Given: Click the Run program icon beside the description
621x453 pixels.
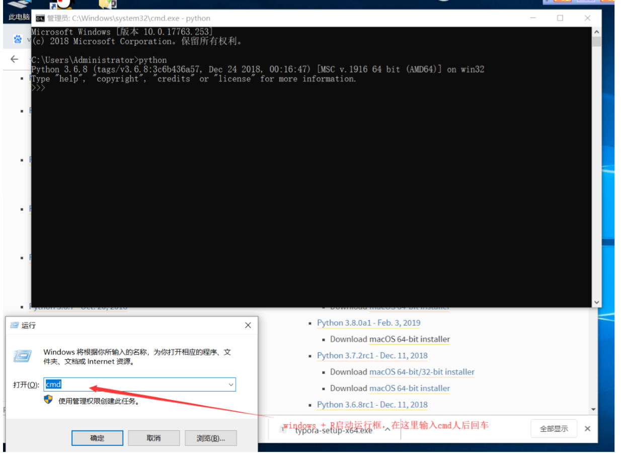Looking at the screenshot, I should tap(23, 356).
